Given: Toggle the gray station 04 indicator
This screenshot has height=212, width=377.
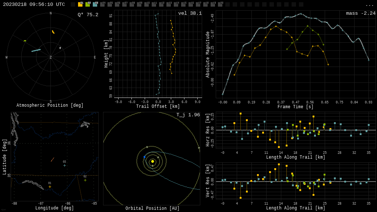Looking at the screenshot, I should (102, 4).
